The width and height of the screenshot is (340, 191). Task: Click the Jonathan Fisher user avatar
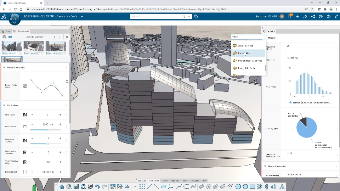282,17
